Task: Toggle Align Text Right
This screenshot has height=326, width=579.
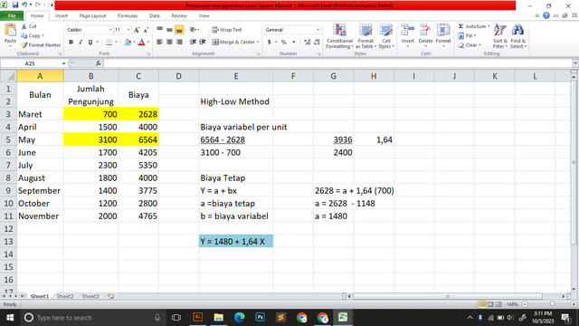Action: (179, 43)
